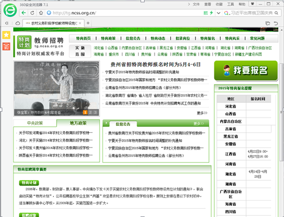Open new tab with plus button
284x217 pixels.
88,23
